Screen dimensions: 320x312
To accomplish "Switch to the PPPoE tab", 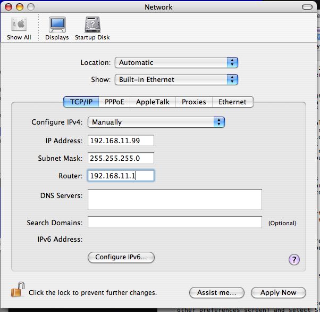I will [114, 102].
